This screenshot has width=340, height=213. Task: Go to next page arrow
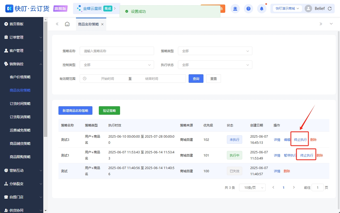pos(294,187)
